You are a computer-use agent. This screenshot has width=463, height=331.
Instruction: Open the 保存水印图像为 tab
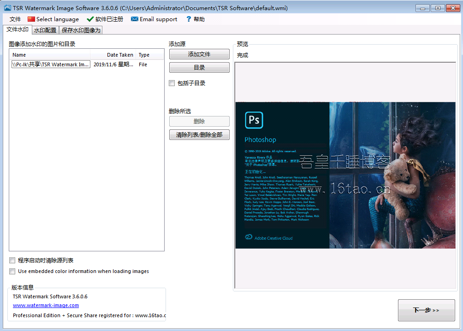pyautogui.click(x=81, y=30)
